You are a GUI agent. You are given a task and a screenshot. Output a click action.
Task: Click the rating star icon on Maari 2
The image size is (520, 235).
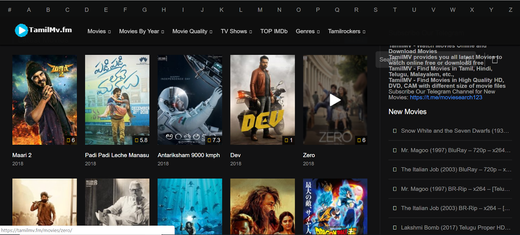click(x=68, y=140)
